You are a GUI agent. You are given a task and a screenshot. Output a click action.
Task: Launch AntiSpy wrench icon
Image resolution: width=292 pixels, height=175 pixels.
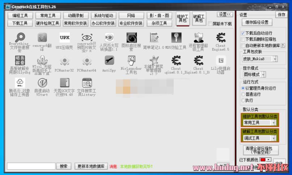pyautogui.click(x=109, y=60)
